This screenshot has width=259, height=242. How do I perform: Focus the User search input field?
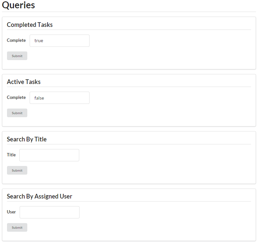[49, 212]
